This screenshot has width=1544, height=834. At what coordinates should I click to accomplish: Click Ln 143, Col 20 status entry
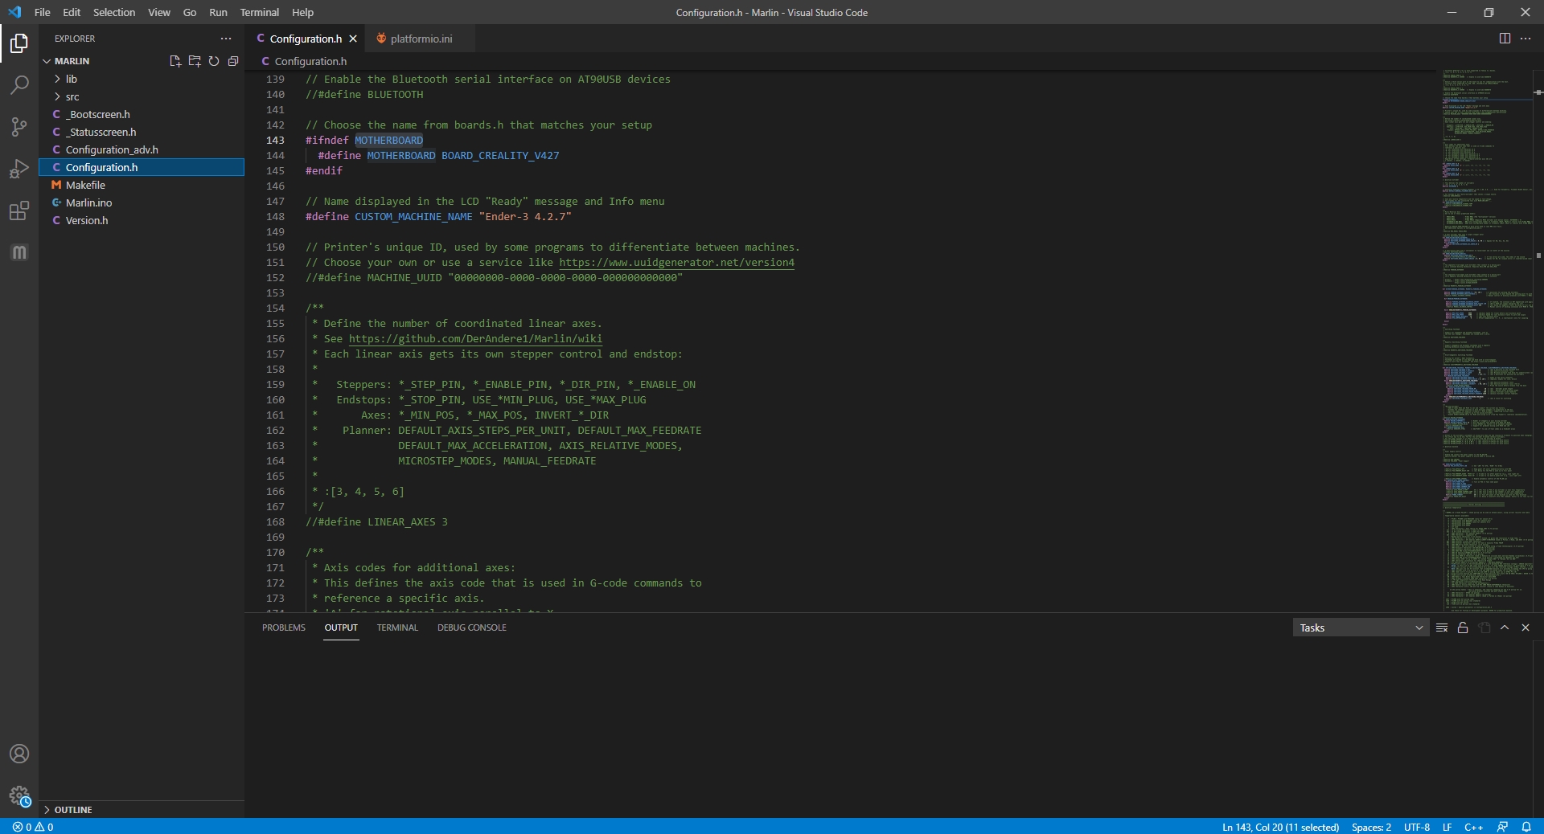pos(1280,827)
